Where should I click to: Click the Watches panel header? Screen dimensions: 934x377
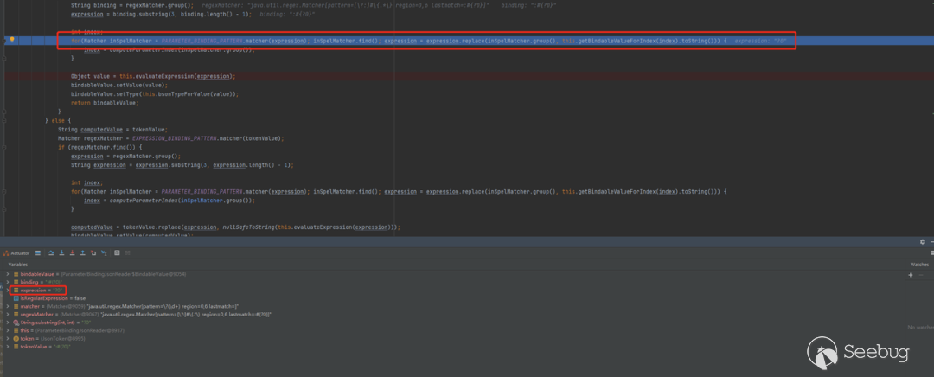click(919, 265)
